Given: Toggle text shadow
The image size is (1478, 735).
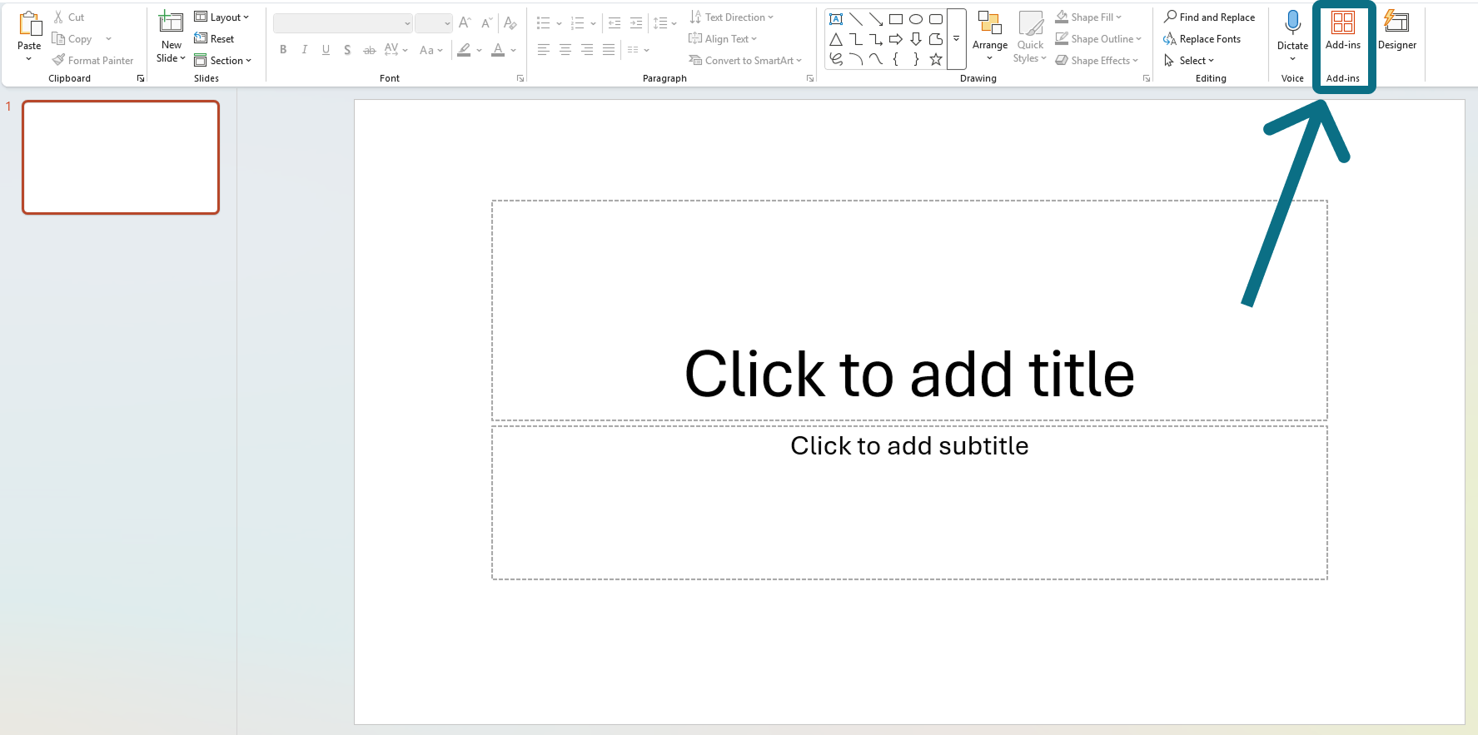Looking at the screenshot, I should (x=347, y=50).
